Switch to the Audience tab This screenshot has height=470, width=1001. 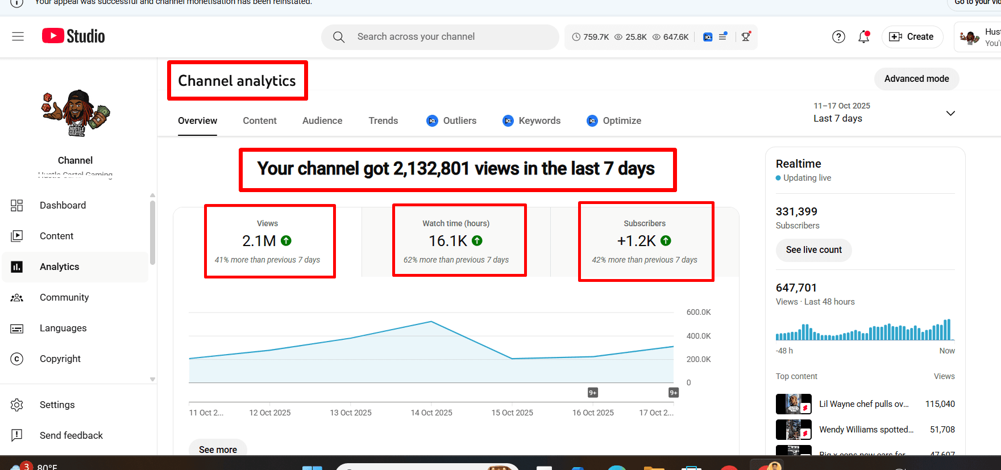(x=322, y=120)
